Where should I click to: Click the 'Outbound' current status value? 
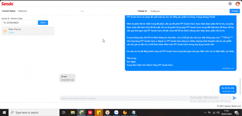click(22, 11)
